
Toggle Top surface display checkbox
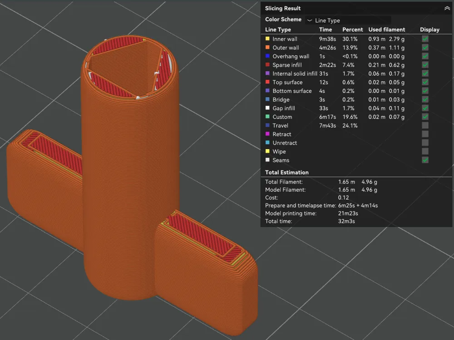point(425,82)
